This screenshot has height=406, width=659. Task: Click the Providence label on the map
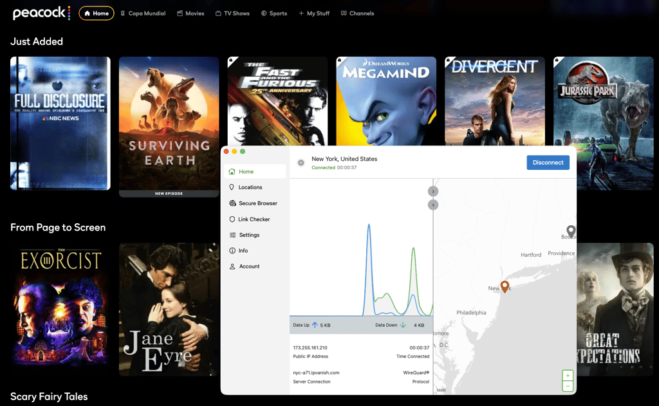[561, 254]
